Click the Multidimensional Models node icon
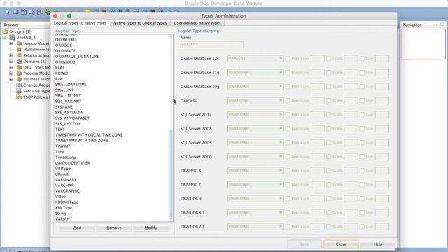The width and height of the screenshot is (448, 252). tap(19, 50)
